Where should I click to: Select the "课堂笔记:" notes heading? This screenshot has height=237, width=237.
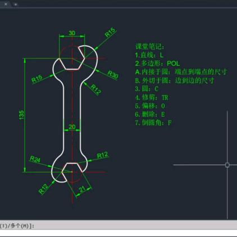(150, 47)
